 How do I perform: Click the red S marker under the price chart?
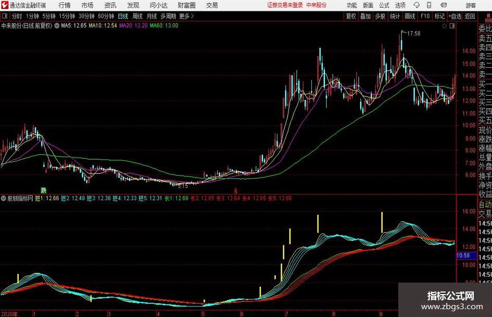point(236,191)
